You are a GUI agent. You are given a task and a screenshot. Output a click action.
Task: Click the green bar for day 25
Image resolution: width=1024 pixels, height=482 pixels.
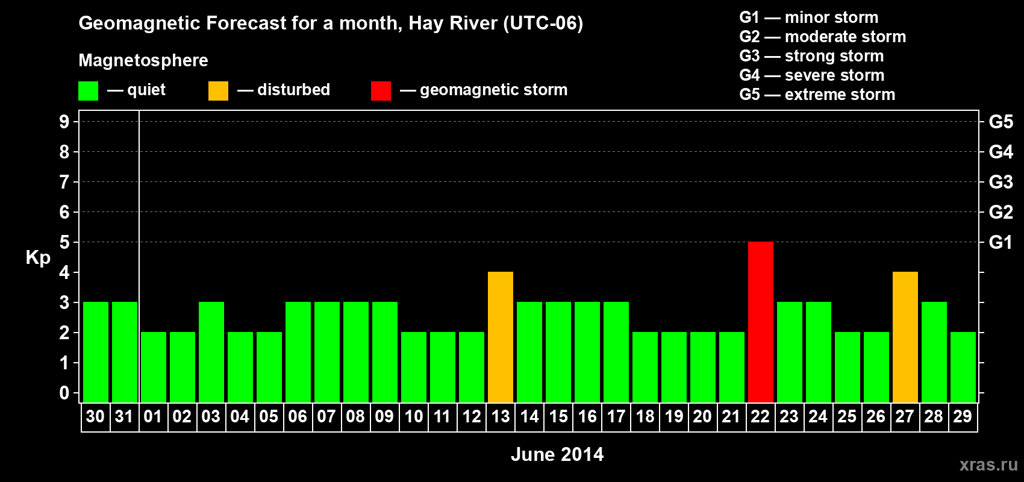[848, 368]
